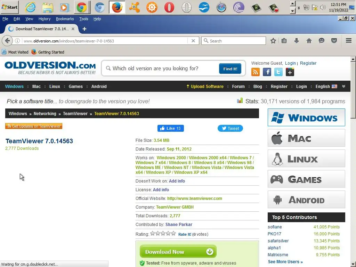Open Firefox Hello chat bubble icon
Screen dimensions: 356x267
pyautogui.click(x=322, y=41)
